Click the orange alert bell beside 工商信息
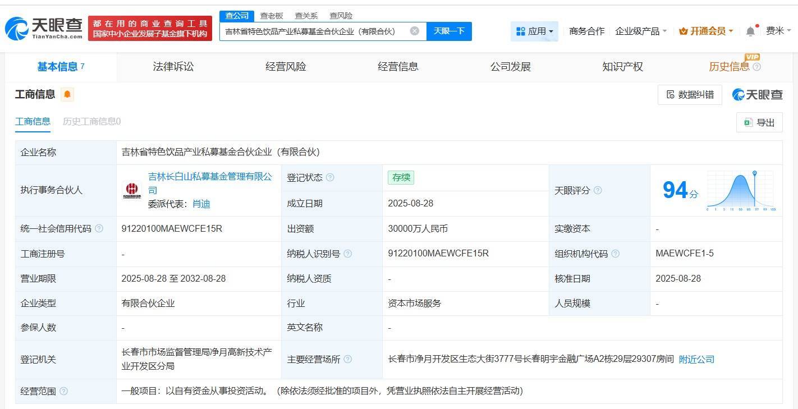The image size is (798, 409). [x=67, y=94]
